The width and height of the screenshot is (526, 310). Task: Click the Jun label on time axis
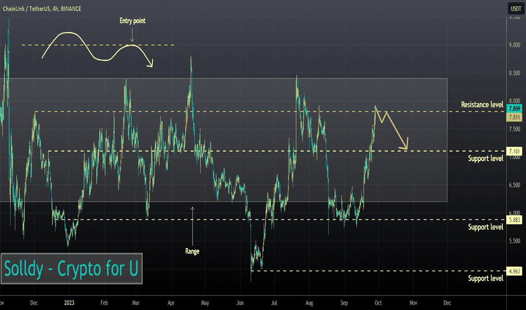[x=240, y=303]
